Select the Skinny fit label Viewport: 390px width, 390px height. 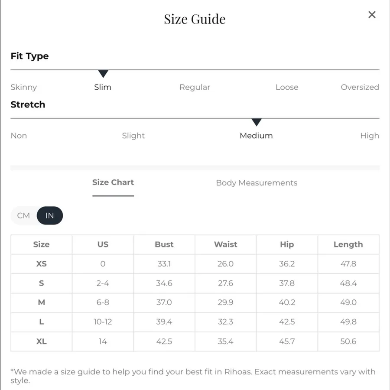24,87
